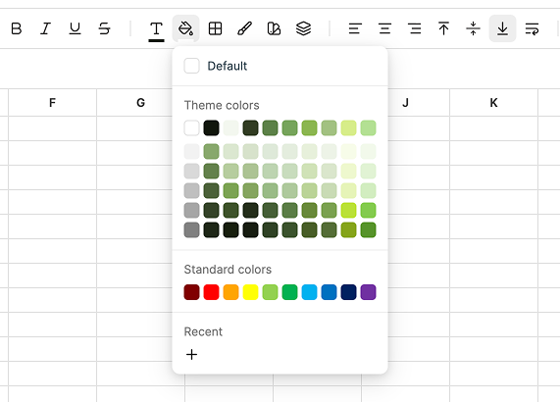Toggle italic formatting
Screen dimensions: 560x402
click(x=45, y=28)
